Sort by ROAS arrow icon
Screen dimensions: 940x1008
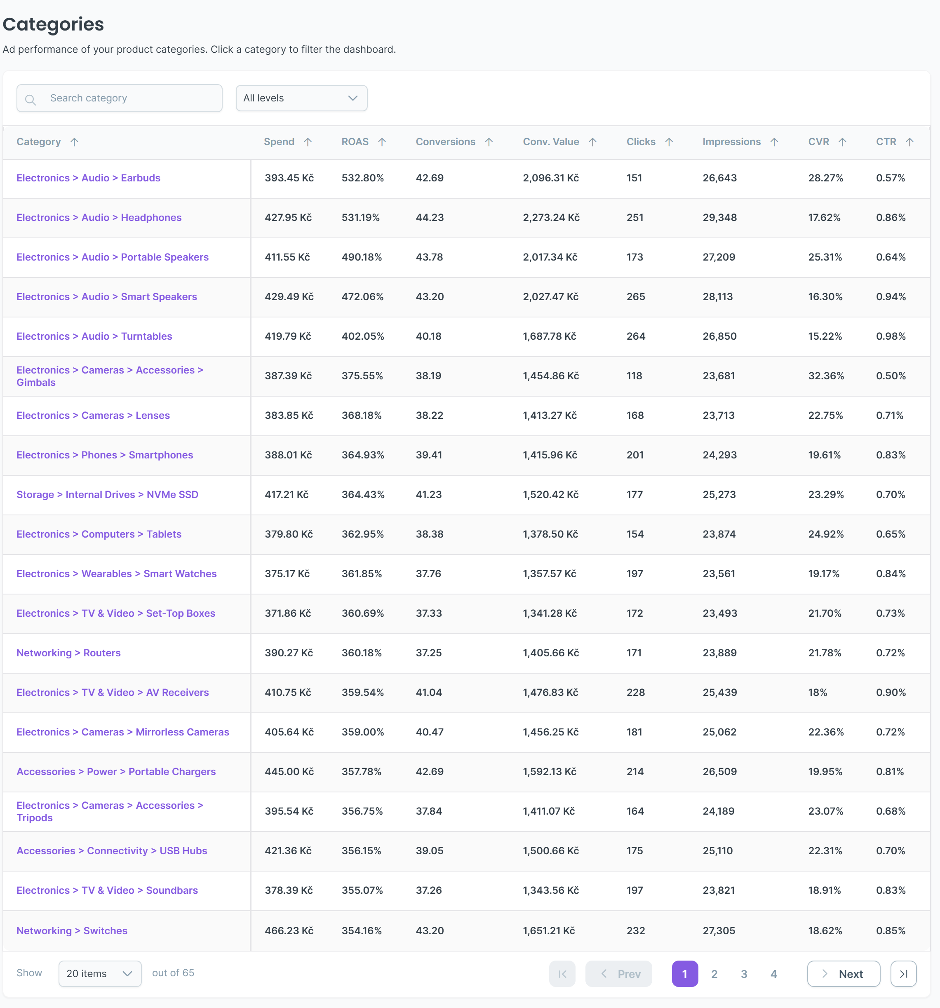click(x=382, y=142)
